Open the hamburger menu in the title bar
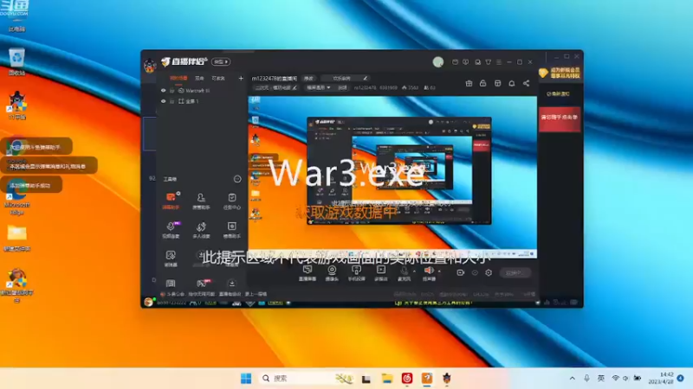 (499, 62)
